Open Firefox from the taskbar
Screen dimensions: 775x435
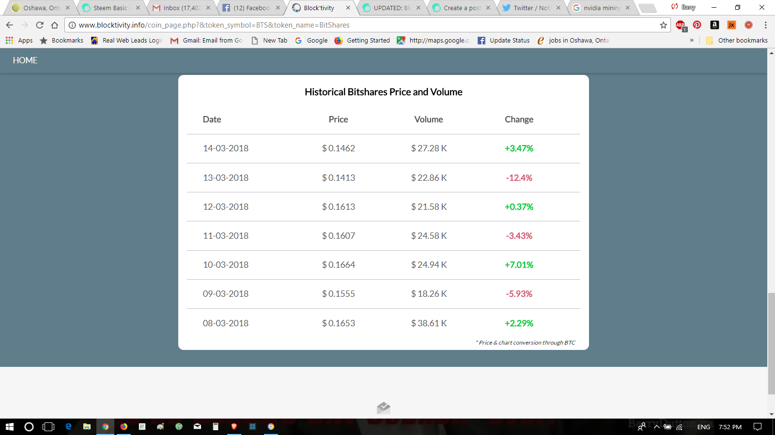tap(124, 426)
